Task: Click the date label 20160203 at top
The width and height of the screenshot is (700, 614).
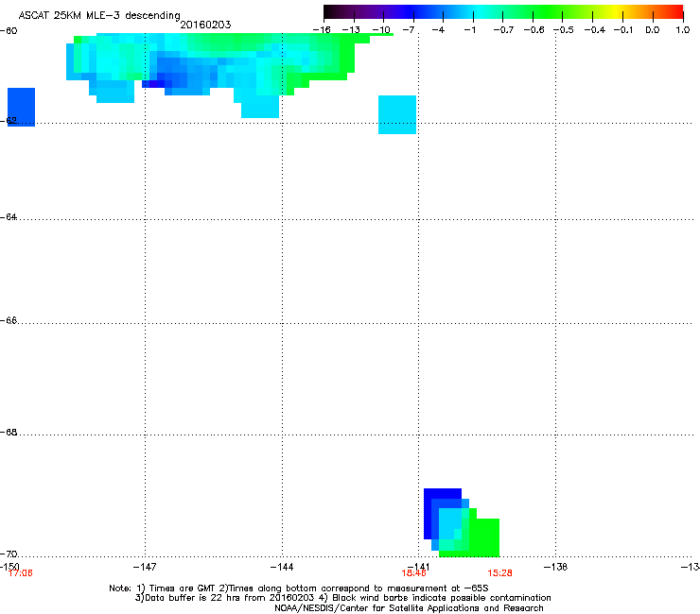Action: (x=205, y=25)
